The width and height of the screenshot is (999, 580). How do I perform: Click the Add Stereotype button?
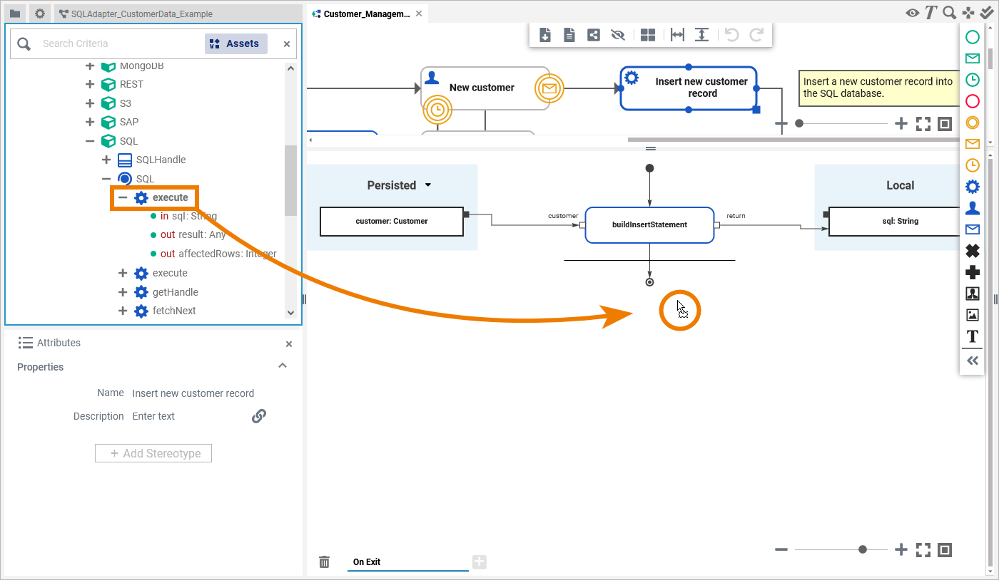click(153, 453)
